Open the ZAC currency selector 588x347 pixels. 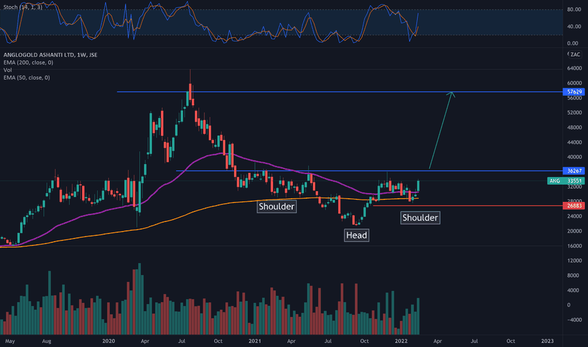(x=575, y=54)
